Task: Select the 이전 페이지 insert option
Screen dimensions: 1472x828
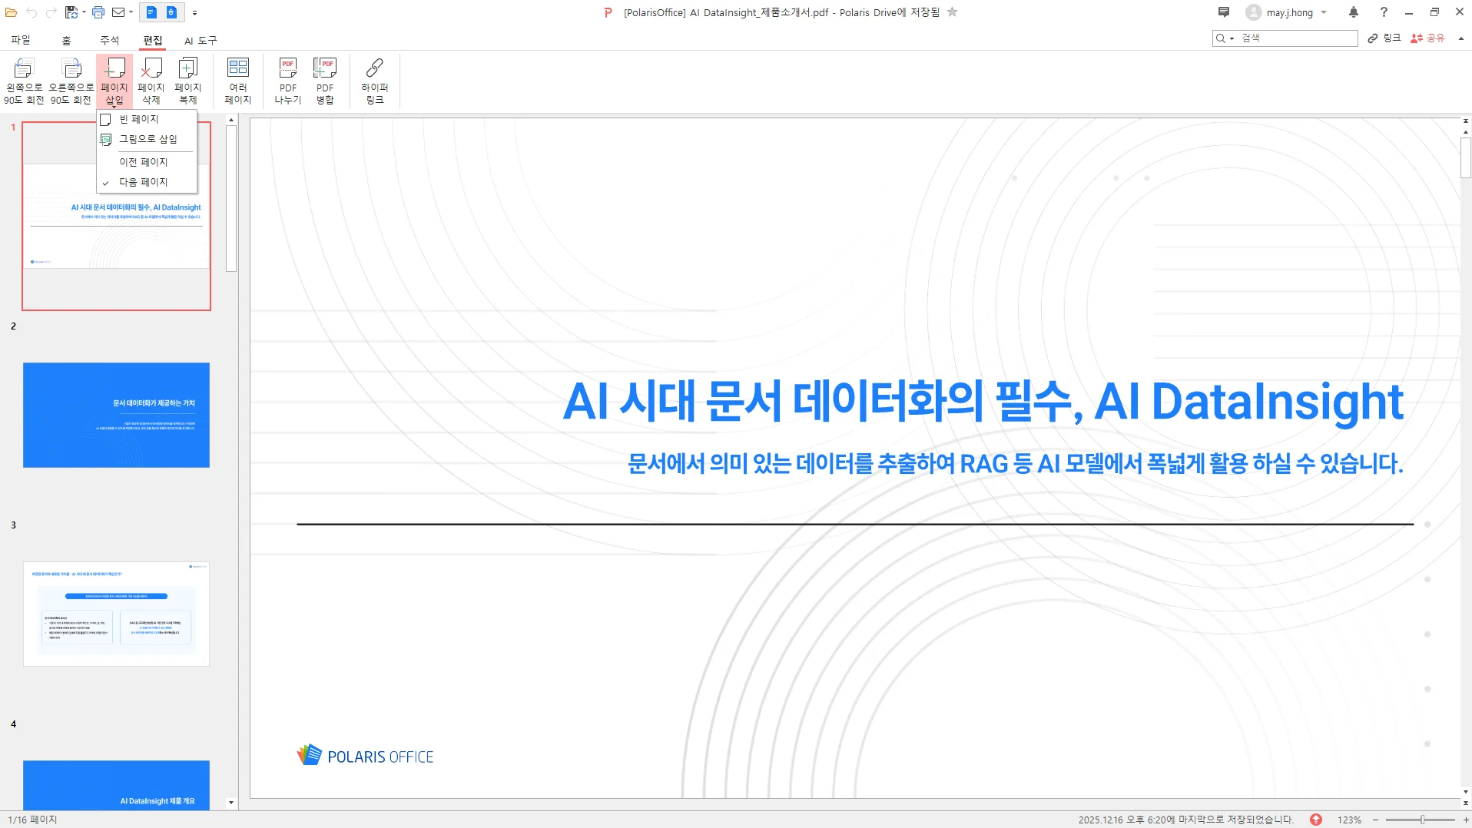Action: coord(146,161)
